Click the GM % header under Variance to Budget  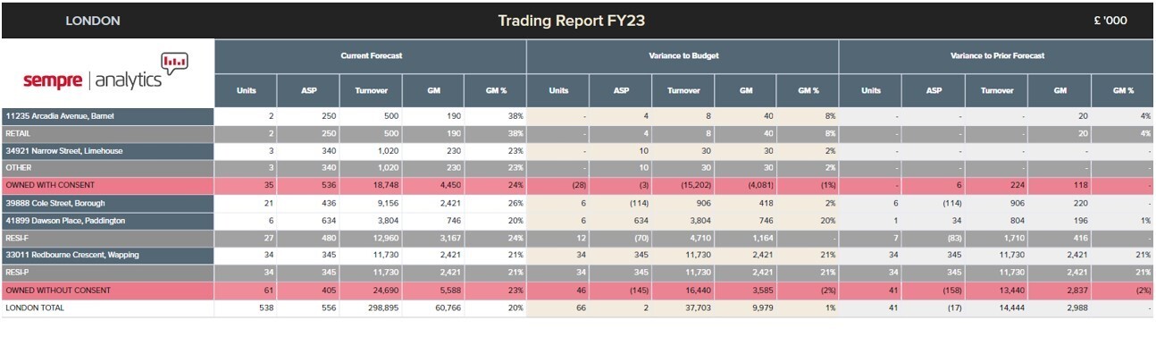[808, 90]
